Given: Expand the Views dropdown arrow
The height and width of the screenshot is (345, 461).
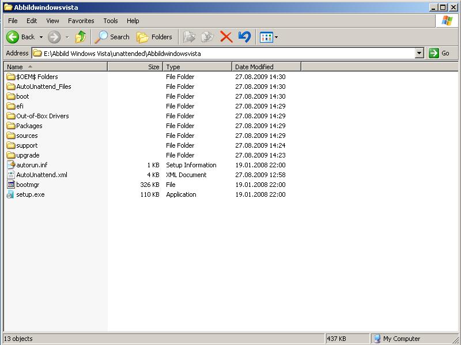Looking at the screenshot, I should coord(276,37).
